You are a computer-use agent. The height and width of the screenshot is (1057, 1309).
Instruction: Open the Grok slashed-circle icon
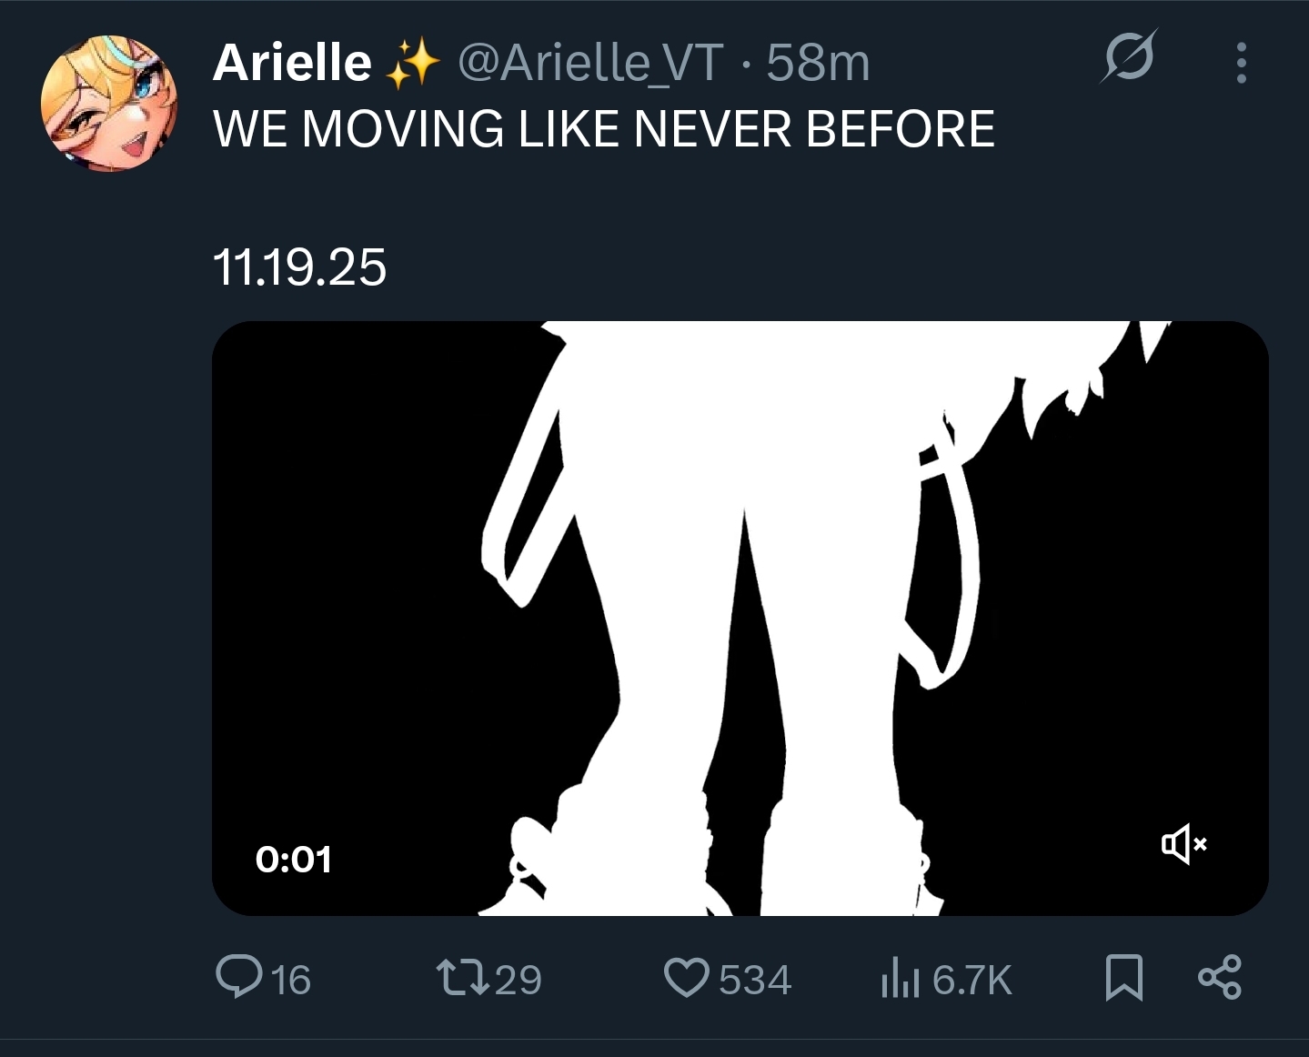[1129, 56]
